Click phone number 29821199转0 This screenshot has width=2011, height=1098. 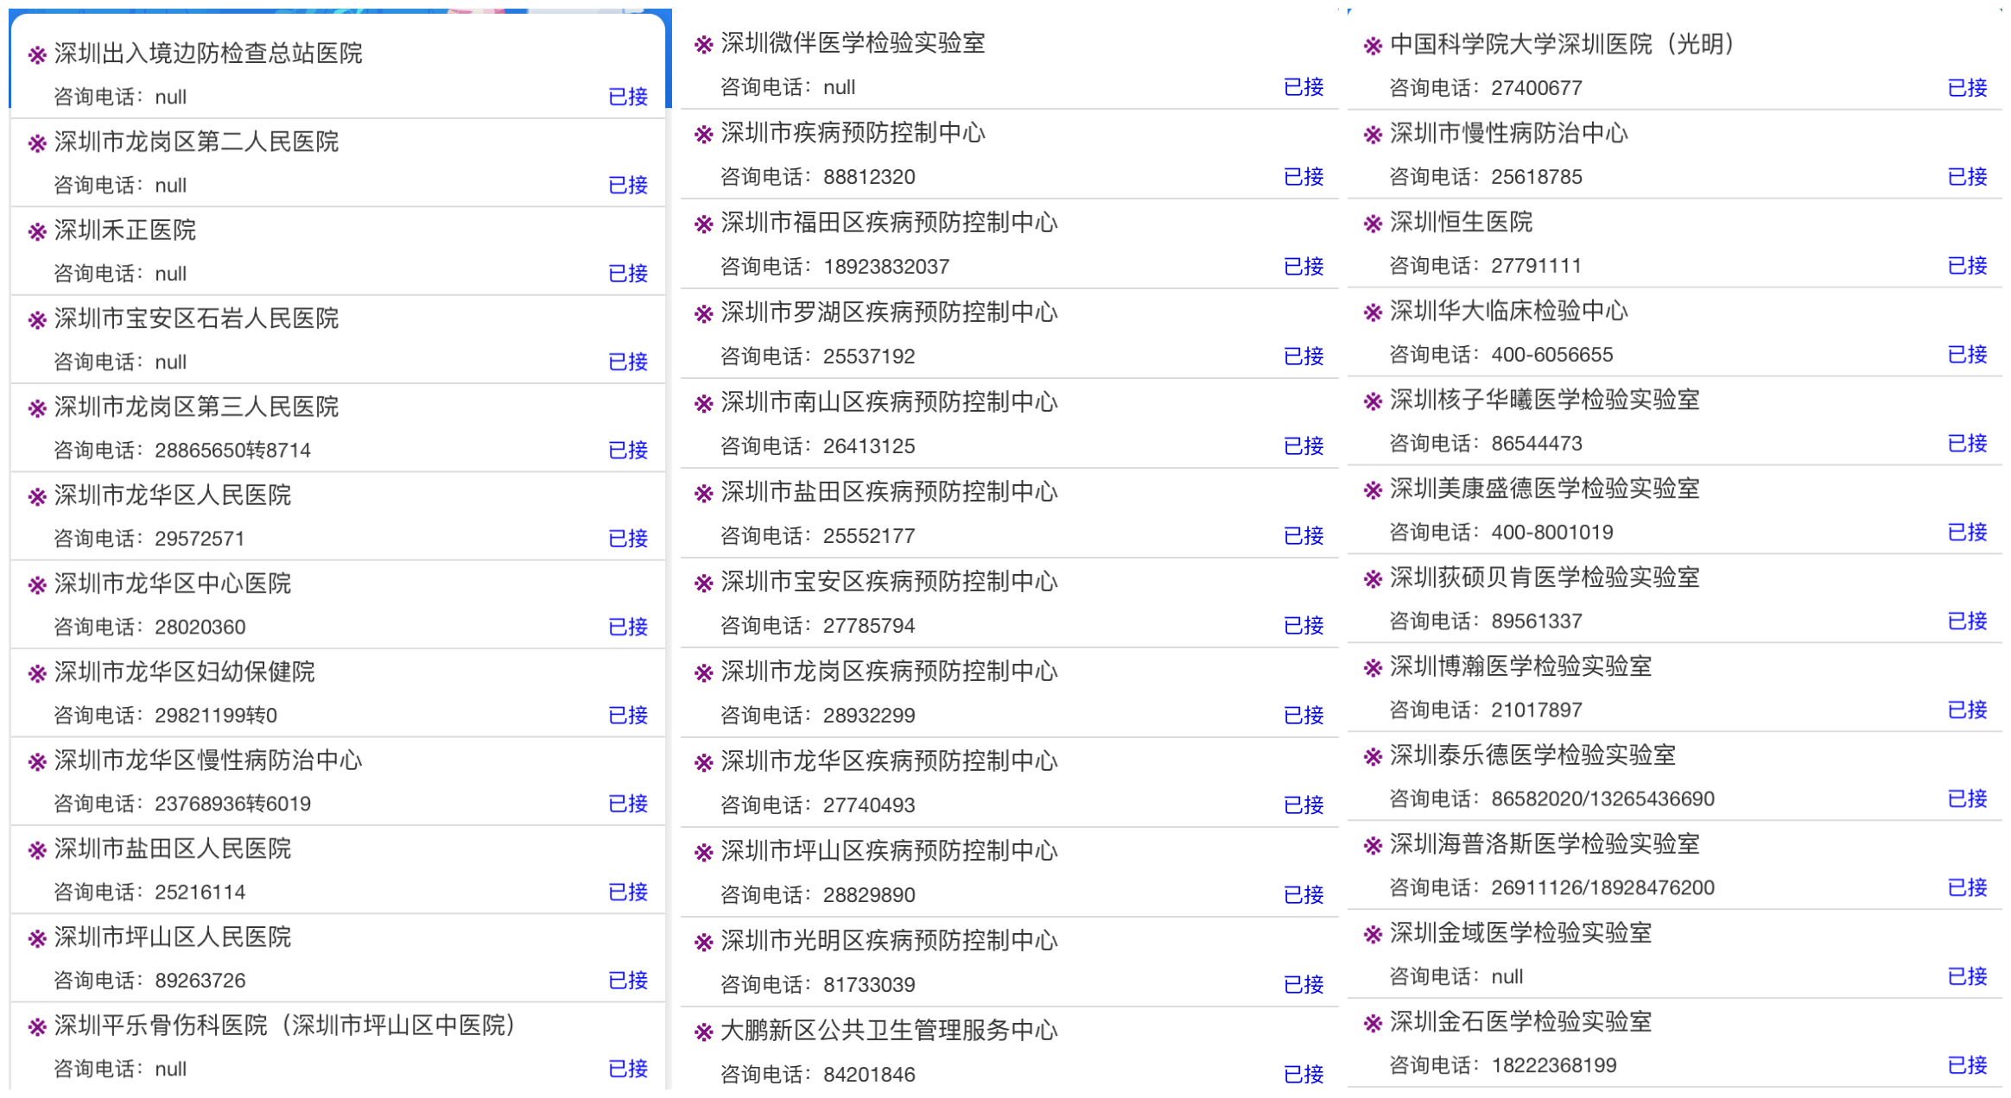pyautogui.click(x=216, y=716)
